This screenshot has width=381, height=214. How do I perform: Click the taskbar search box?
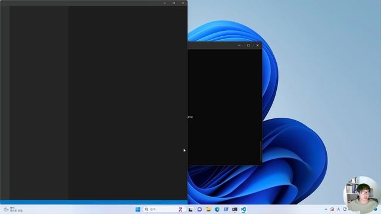pos(164,209)
